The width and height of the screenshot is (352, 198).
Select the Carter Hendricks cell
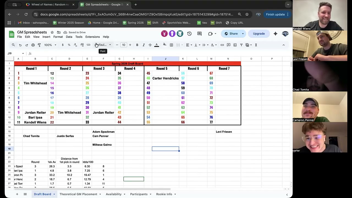(166, 78)
